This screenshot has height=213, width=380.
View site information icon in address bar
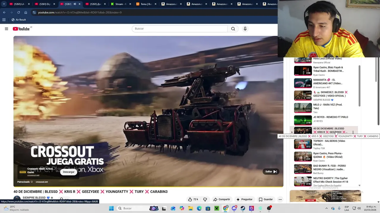pyautogui.click(x=34, y=12)
